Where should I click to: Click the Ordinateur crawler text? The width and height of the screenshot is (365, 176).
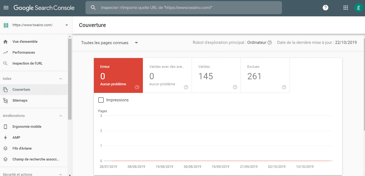click(257, 43)
